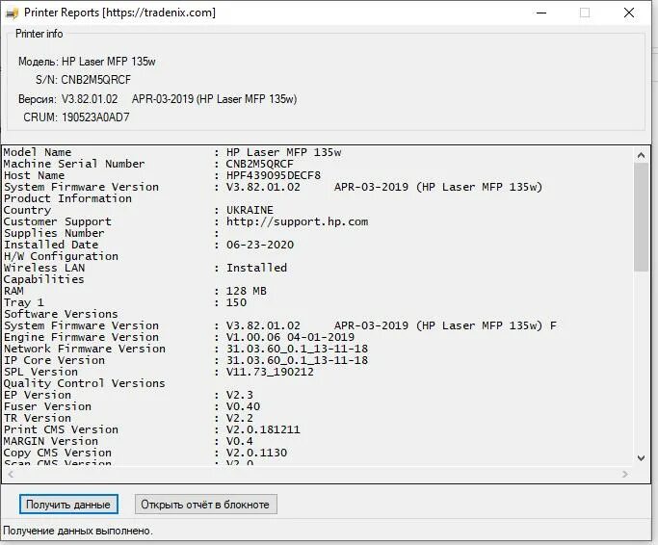Minimize the Printer Reports window
The height and width of the screenshot is (545, 658).
(x=541, y=13)
